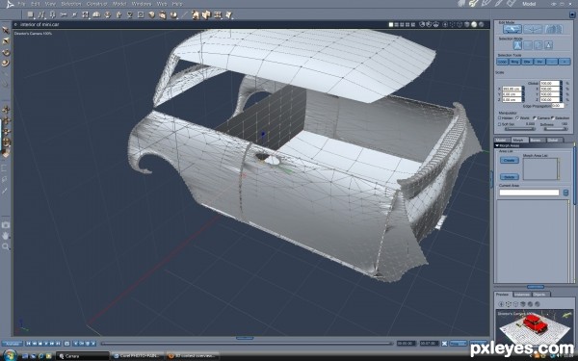This screenshot has width=578, height=361.
Task: Adjust the Soft Sel slider
Action: [519, 129]
